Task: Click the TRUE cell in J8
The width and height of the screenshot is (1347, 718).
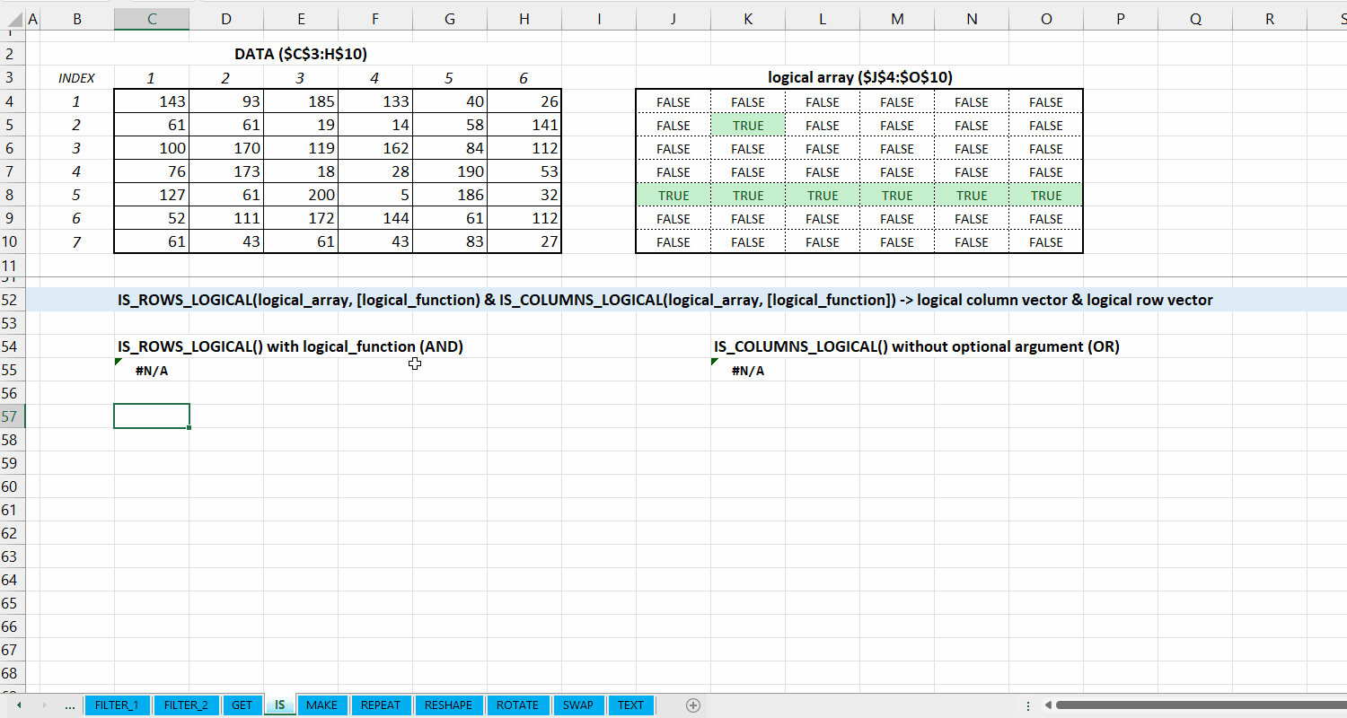Action: 673,195
